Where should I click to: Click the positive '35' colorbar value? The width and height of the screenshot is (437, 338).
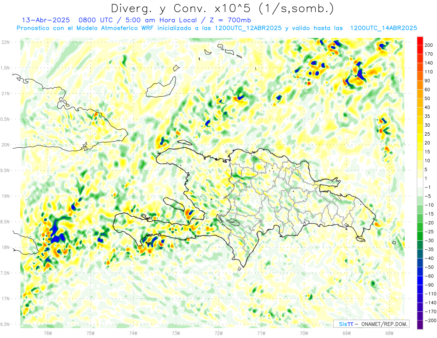point(428,116)
